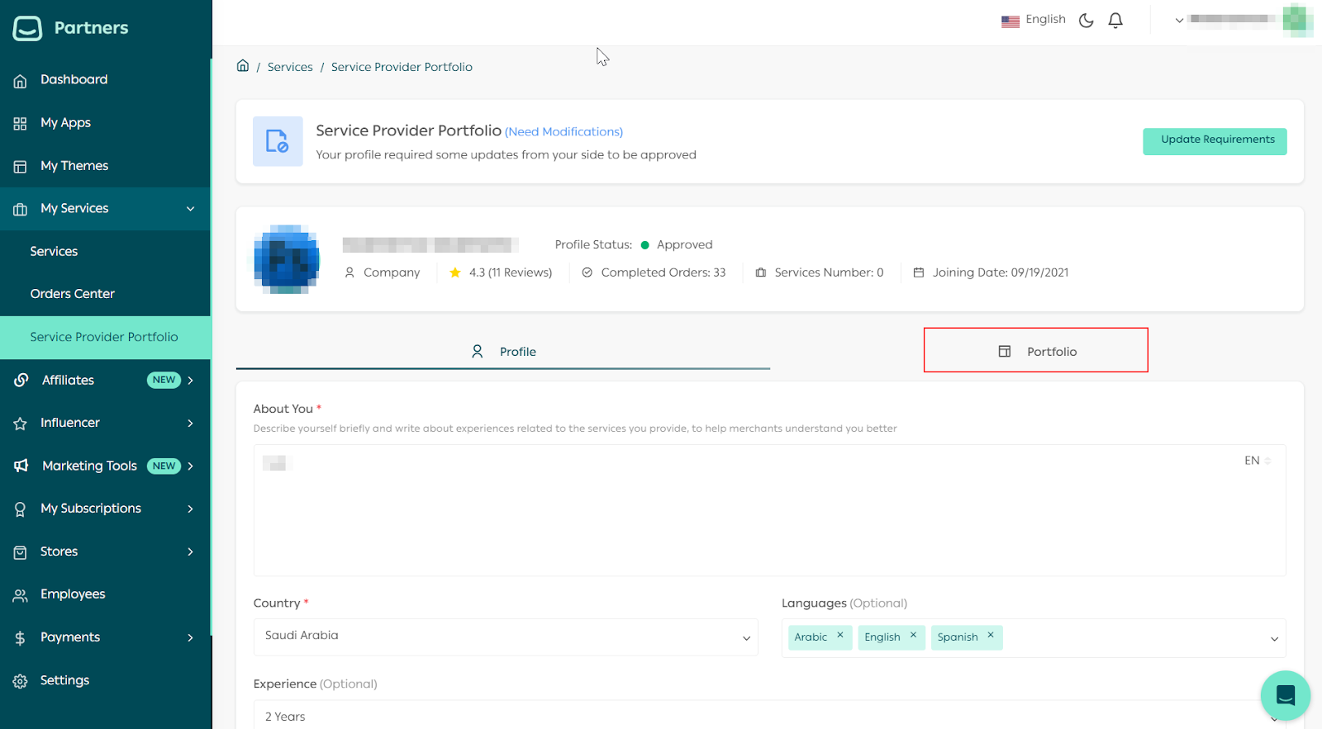The width and height of the screenshot is (1322, 729).
Task: Remove the Arabic language tag
Action: [x=840, y=636]
